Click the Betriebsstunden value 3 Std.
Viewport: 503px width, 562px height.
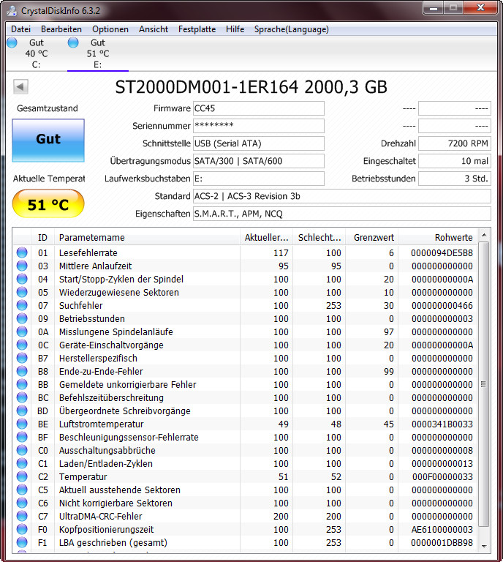(454, 179)
